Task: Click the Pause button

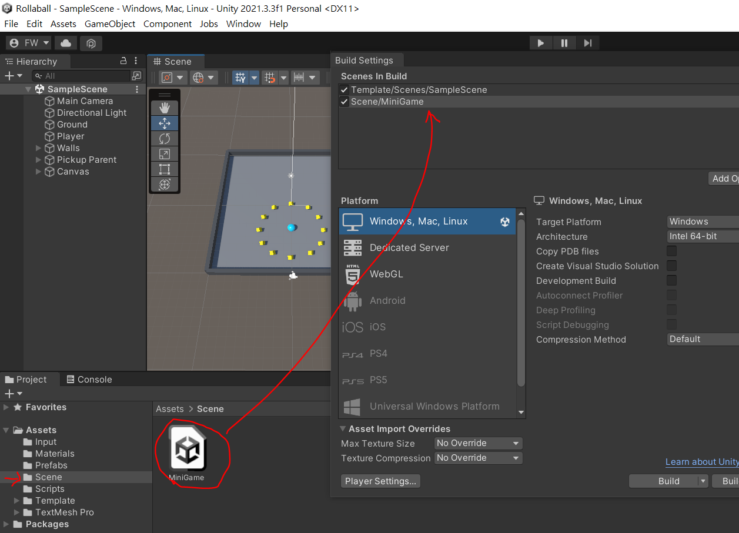Action: click(x=564, y=43)
